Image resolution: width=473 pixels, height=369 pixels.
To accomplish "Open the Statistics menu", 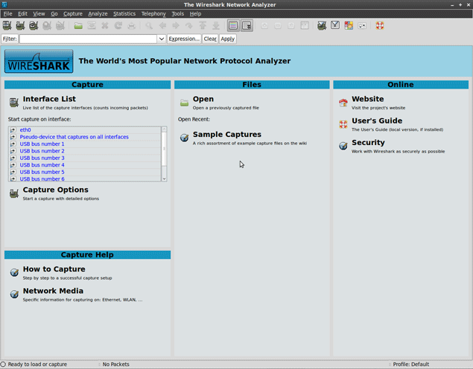I will point(124,13).
